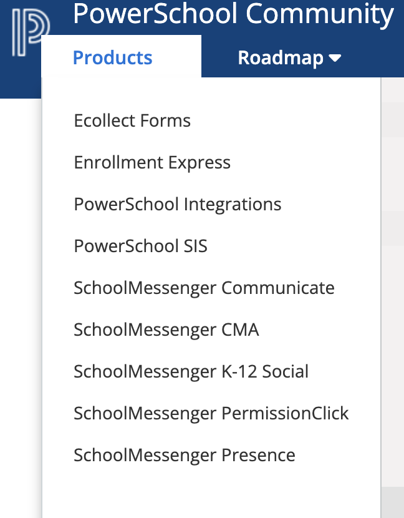The width and height of the screenshot is (404, 518).
Task: Click SchoolMessenger PermissionClick
Action: point(211,413)
